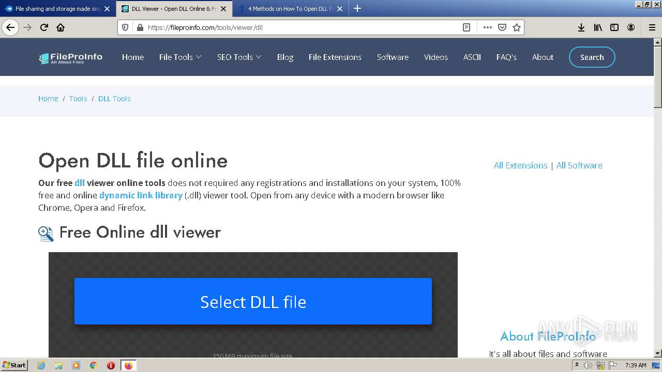Open Internet Explorer from taskbar
The image size is (662, 372).
[x=41, y=365]
